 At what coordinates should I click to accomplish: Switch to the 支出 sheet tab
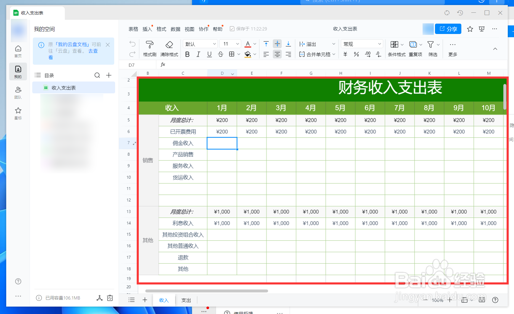[186, 300]
